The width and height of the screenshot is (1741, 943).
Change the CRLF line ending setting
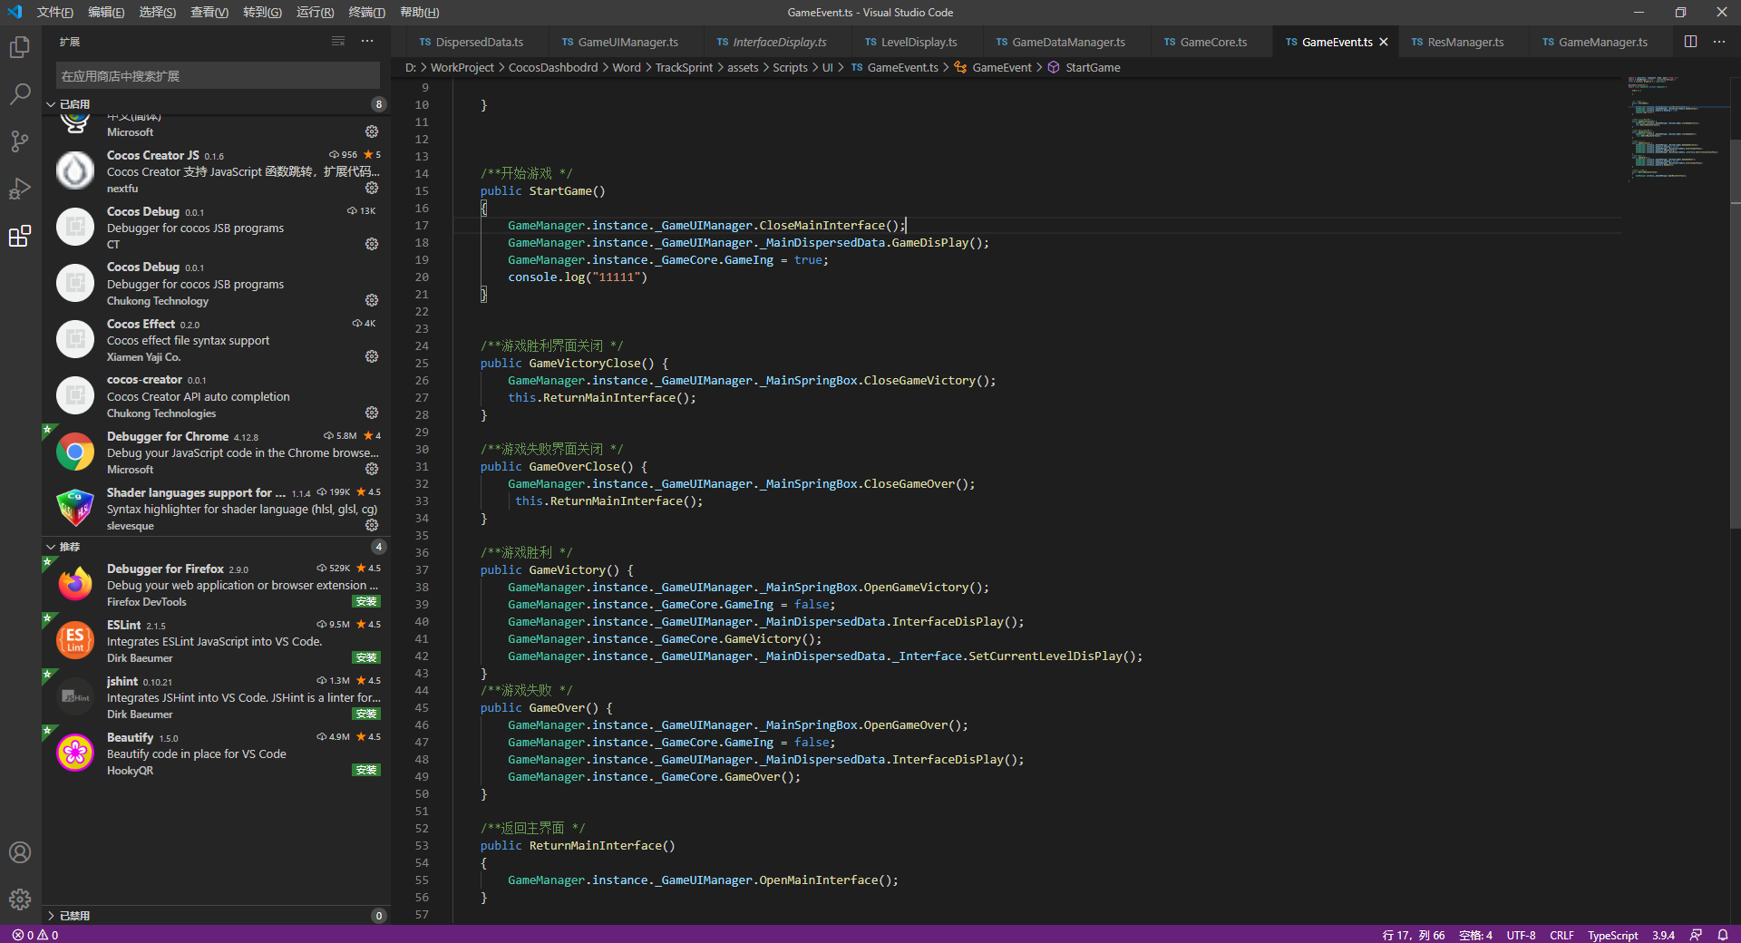tap(1561, 935)
